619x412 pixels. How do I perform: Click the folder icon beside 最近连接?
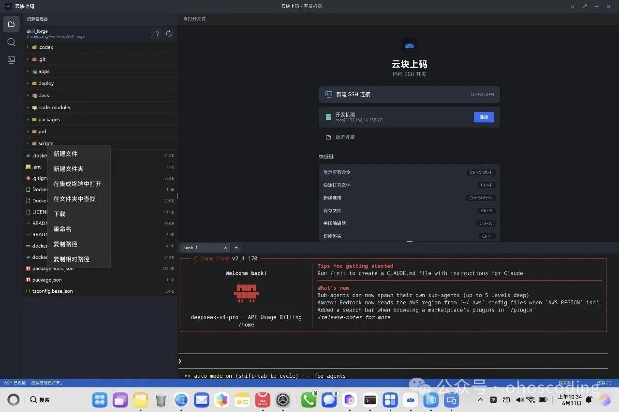328,137
